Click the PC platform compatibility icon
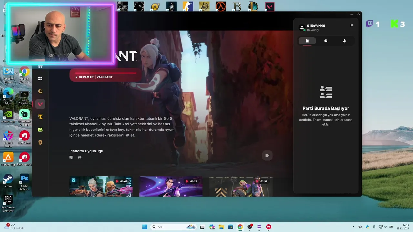The width and height of the screenshot is (413, 232). tap(71, 157)
